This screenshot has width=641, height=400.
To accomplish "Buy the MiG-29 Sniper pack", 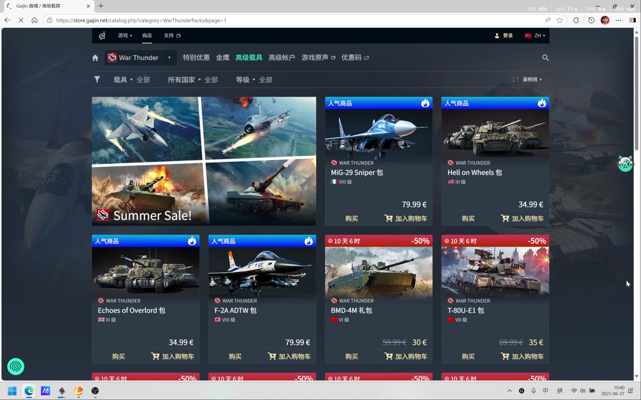I will point(352,218).
